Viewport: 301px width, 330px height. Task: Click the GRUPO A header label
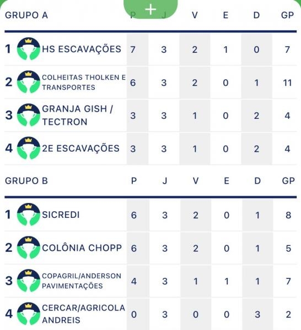pyautogui.click(x=26, y=15)
